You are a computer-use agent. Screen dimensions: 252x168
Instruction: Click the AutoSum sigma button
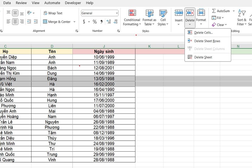click(221, 11)
